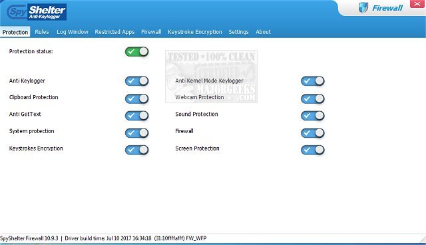
Task: Close the SpyShelter window
Action: (417, 4)
